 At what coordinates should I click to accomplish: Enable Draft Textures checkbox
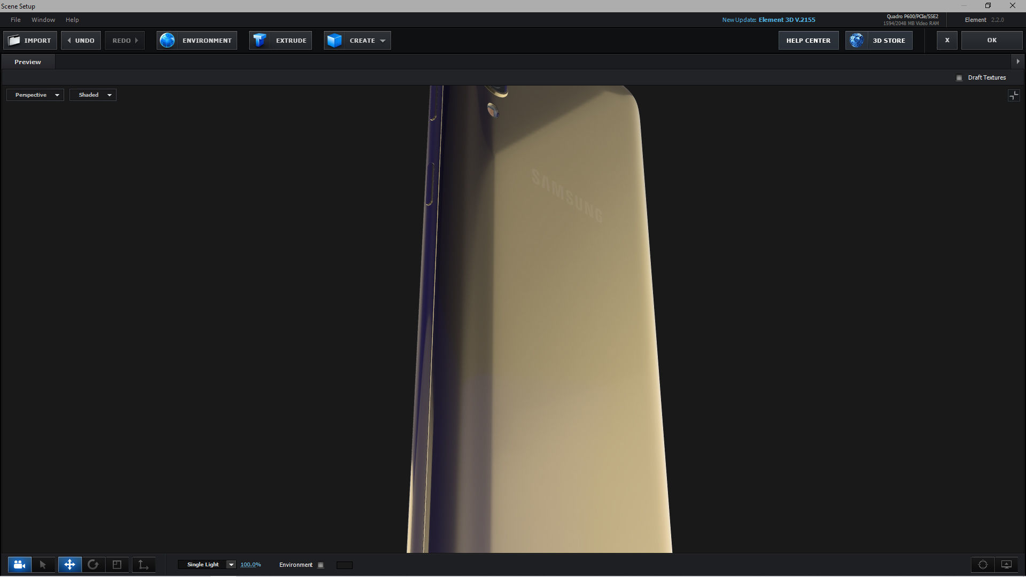point(959,78)
